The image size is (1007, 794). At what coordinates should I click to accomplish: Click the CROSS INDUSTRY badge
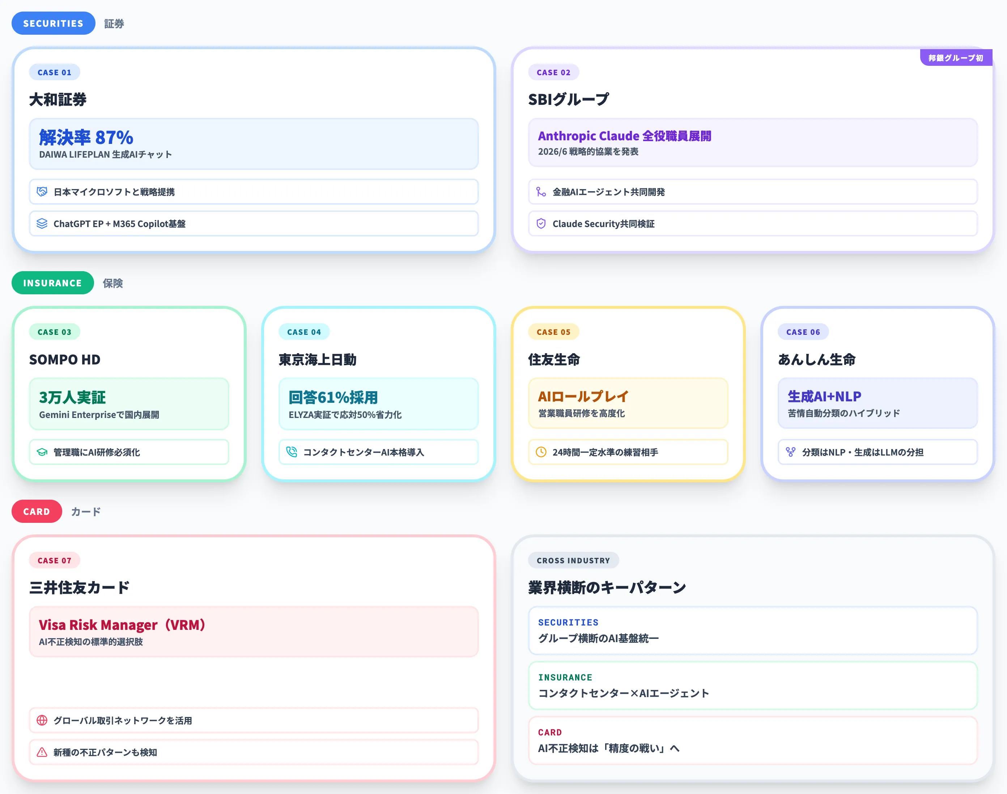[x=574, y=561]
